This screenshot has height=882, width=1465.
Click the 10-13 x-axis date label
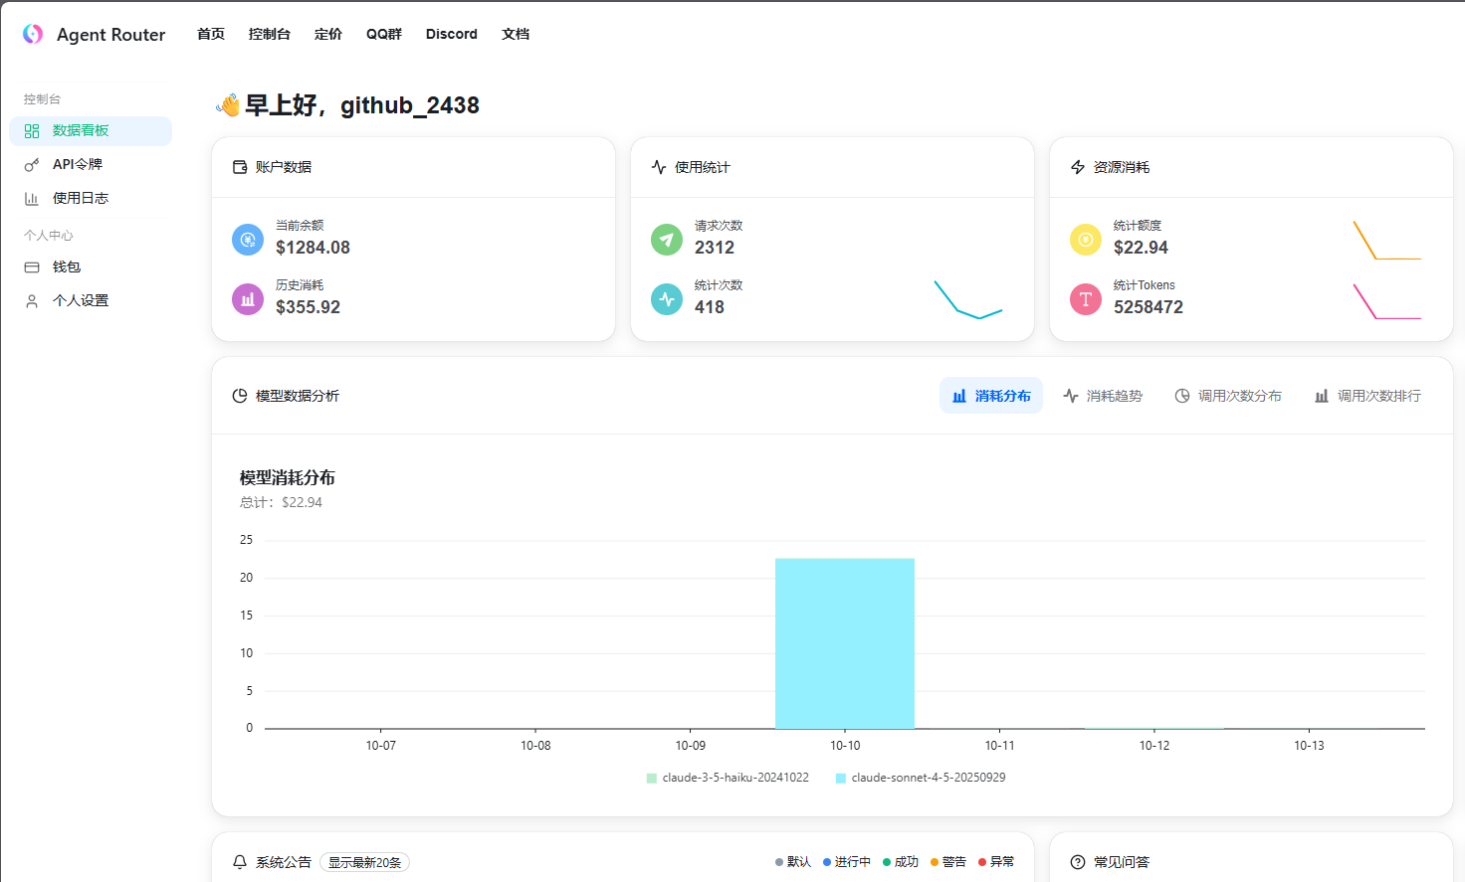1310,746
